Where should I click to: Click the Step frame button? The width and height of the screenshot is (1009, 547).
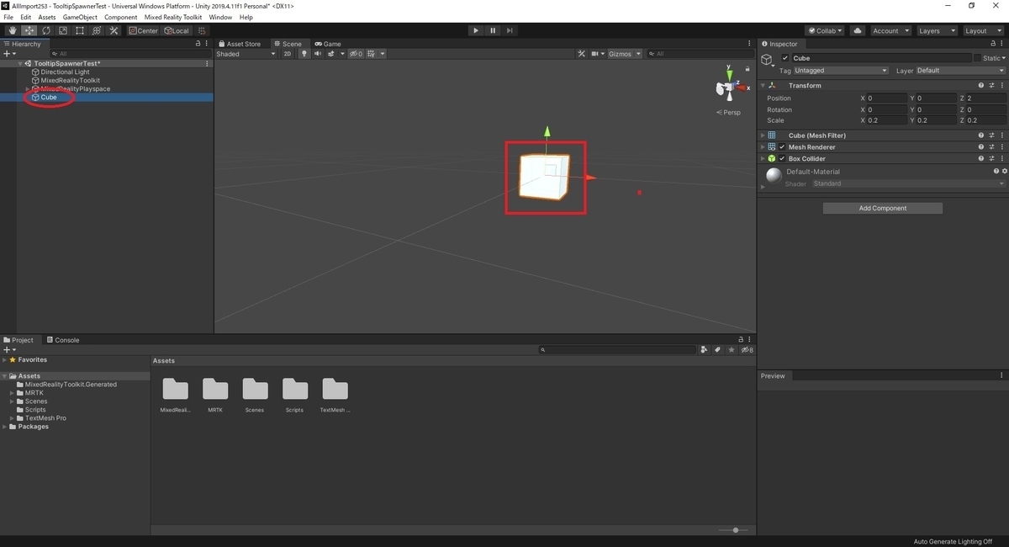510,30
